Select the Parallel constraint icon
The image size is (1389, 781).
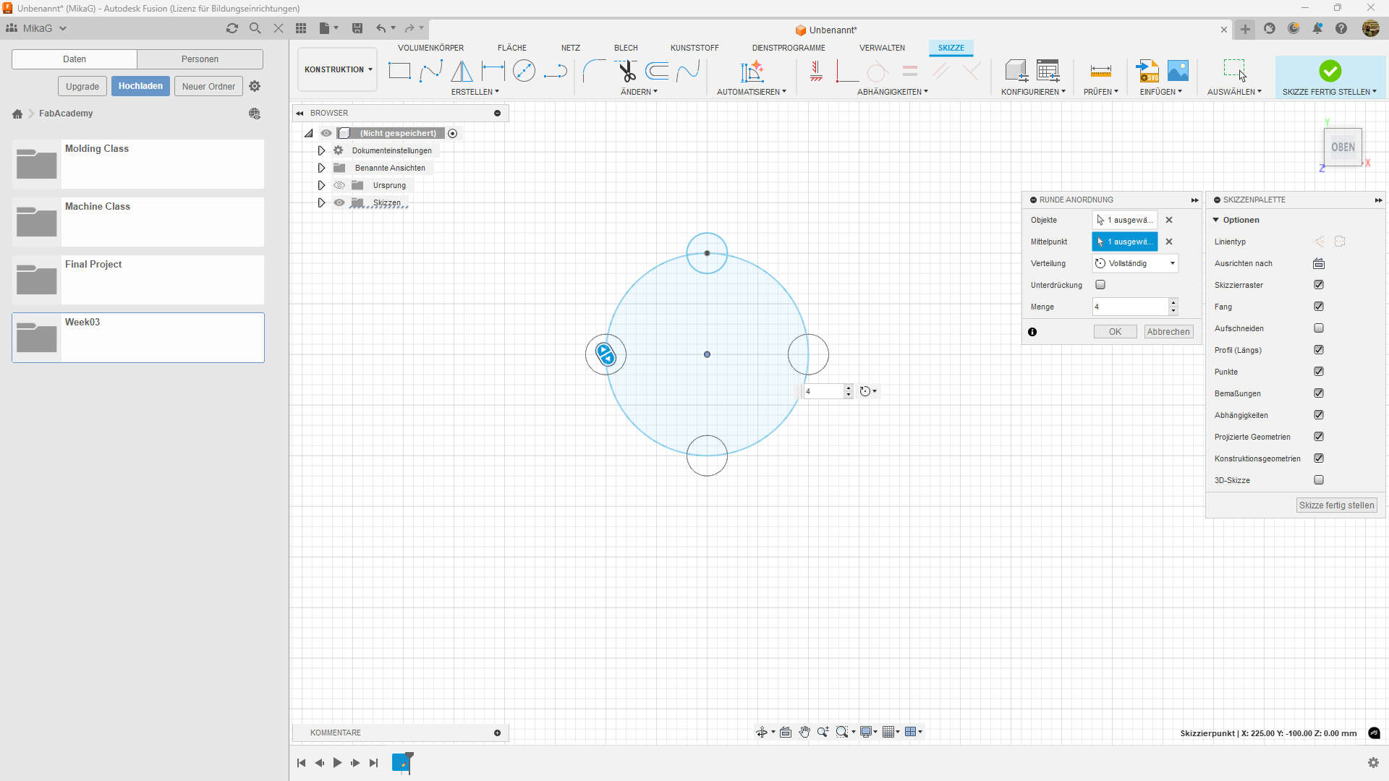tap(940, 71)
